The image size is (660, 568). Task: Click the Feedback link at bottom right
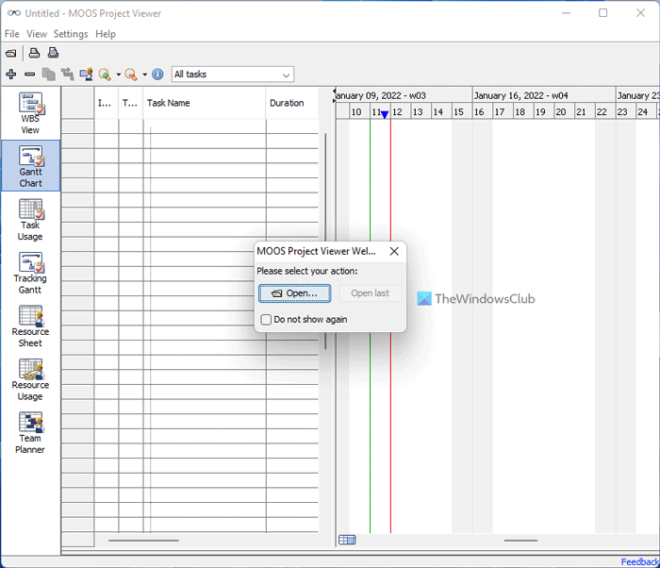click(x=639, y=561)
